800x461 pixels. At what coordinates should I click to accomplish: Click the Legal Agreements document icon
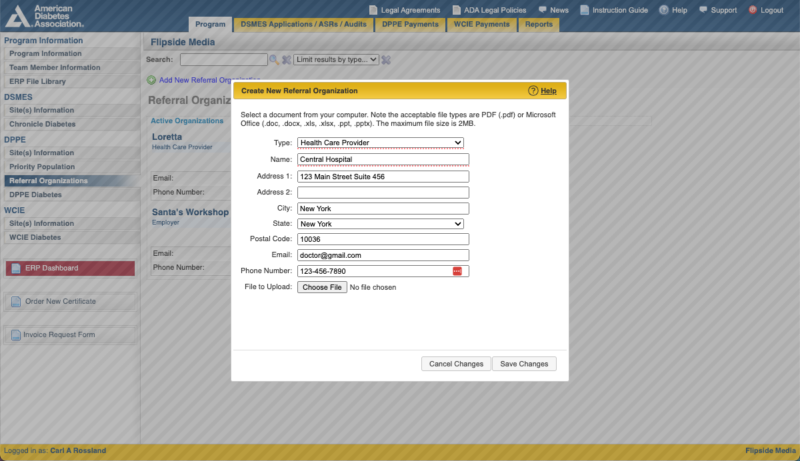(373, 10)
